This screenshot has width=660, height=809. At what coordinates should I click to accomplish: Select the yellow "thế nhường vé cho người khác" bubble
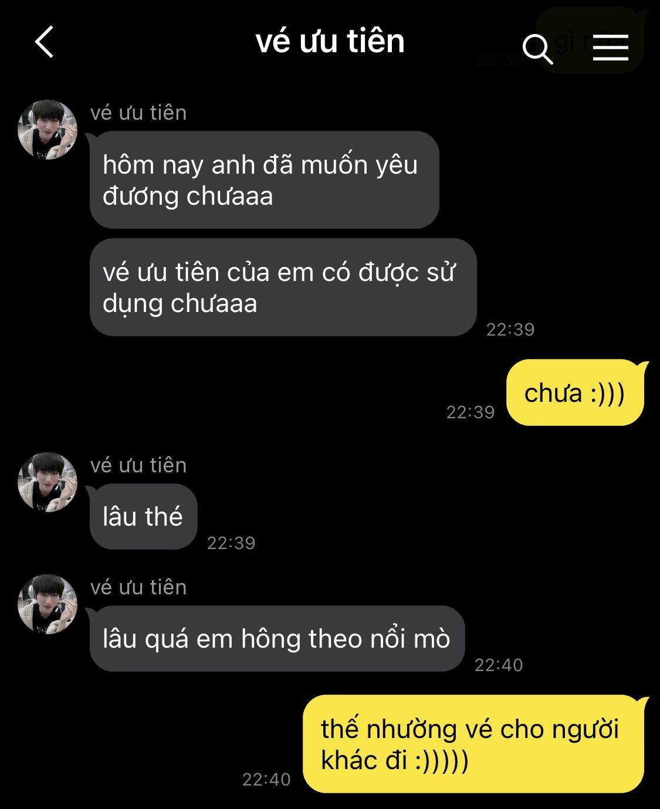pos(474,744)
